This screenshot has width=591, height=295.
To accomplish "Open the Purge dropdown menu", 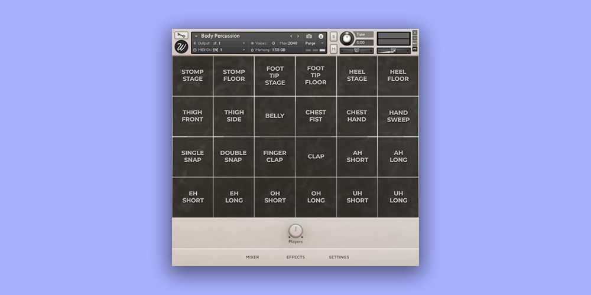I will pos(322,43).
